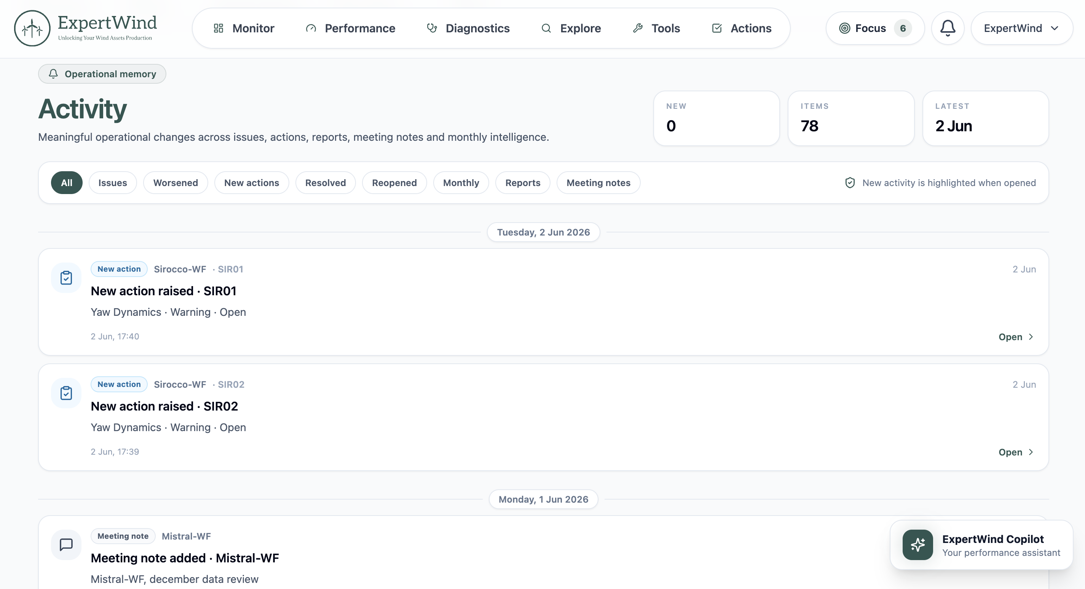This screenshot has width=1085, height=589.
Task: Click the clipboard icon on SIR01 action
Action: point(66,278)
